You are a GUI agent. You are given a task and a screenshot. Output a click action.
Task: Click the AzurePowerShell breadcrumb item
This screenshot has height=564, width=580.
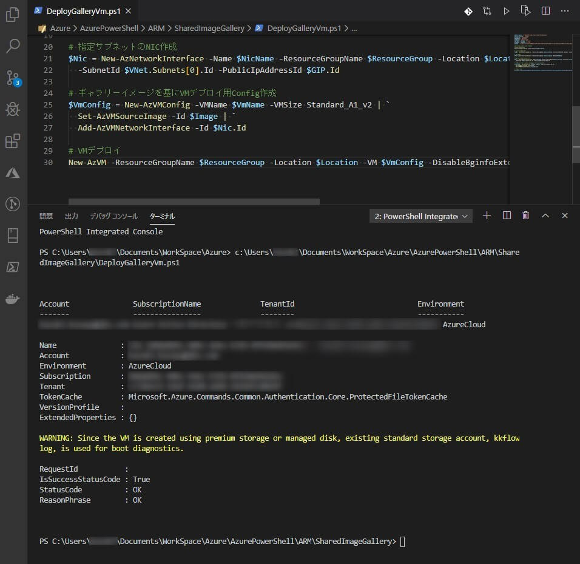(x=109, y=28)
